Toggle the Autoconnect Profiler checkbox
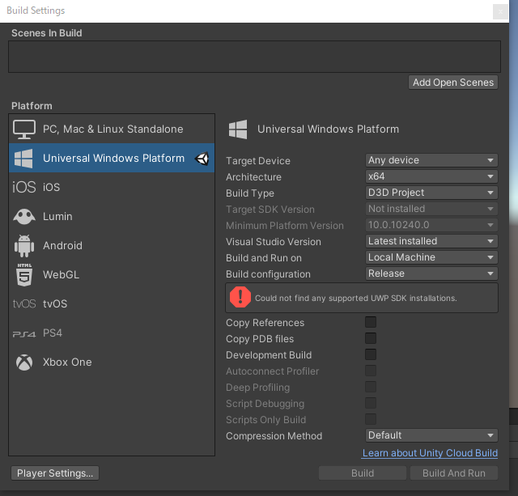Screen dimensions: 518x496 (371, 371)
